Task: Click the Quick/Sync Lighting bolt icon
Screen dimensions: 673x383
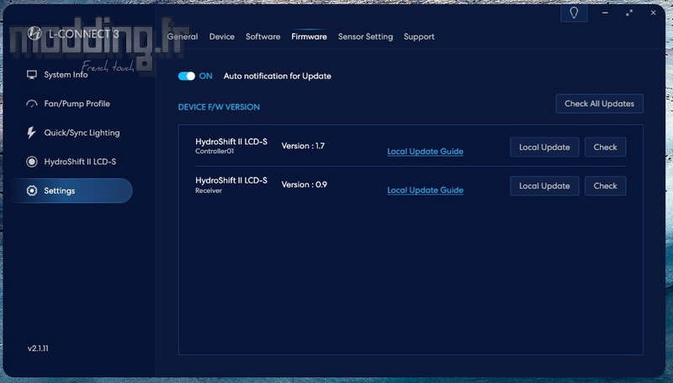Action: (32, 133)
